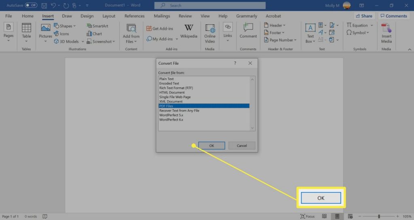Viewport: 414px width, 220px height.
Task: Open the Wikipedia add-in
Action: (189, 31)
